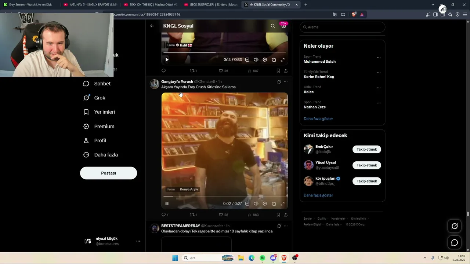
Task: Open Grok icon on BESTSTREAMERERAY post
Action: 279,226
